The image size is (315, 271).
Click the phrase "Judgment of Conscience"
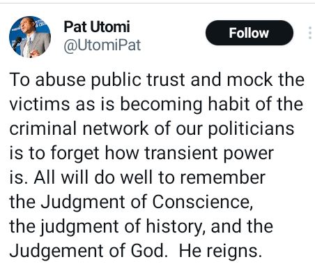pos(147,203)
